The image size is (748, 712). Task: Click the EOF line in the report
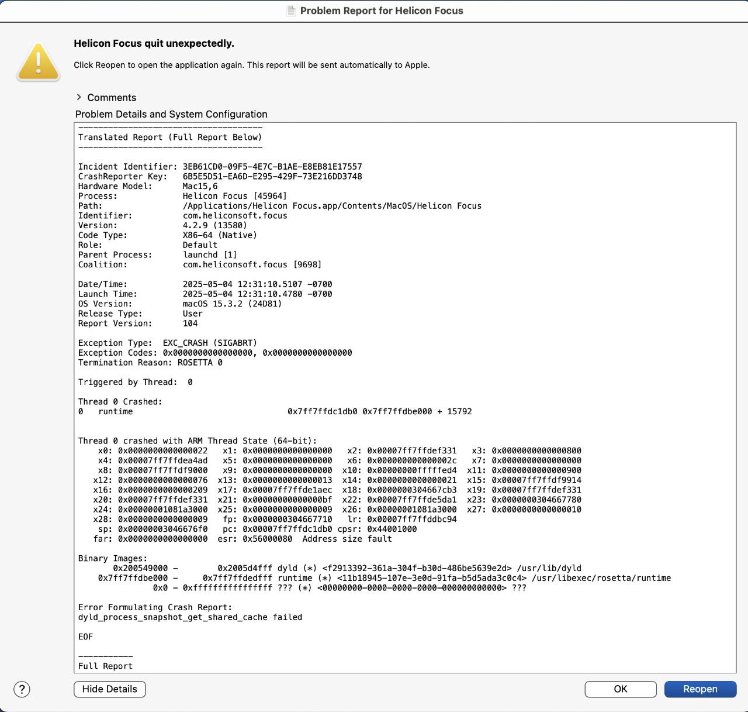tap(86, 637)
